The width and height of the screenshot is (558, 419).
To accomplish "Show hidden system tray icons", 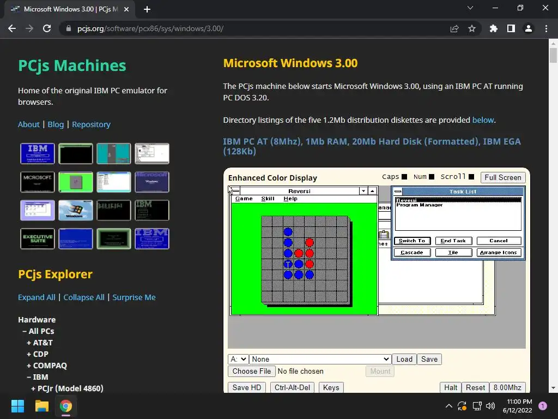I will pos(449,406).
